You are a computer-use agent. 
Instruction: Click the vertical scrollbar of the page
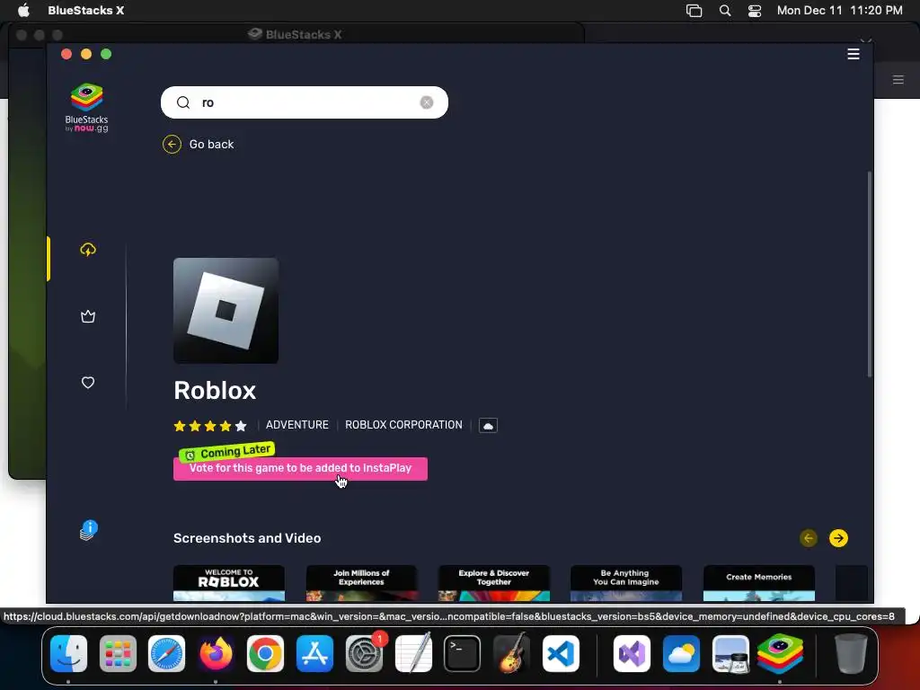870,274
